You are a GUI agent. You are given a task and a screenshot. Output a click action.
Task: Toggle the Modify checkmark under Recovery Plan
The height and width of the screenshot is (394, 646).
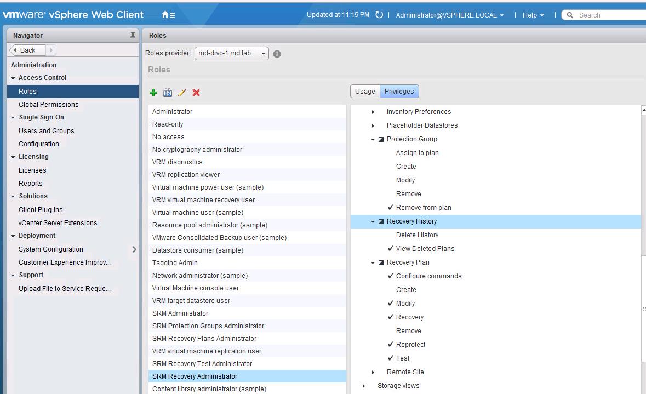(391, 304)
